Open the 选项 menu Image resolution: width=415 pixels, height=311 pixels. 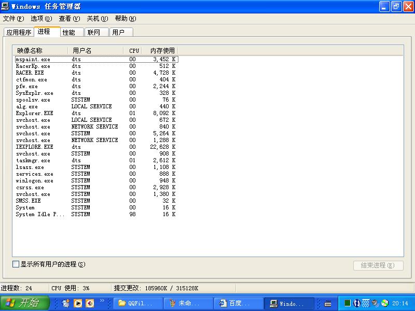coord(41,19)
